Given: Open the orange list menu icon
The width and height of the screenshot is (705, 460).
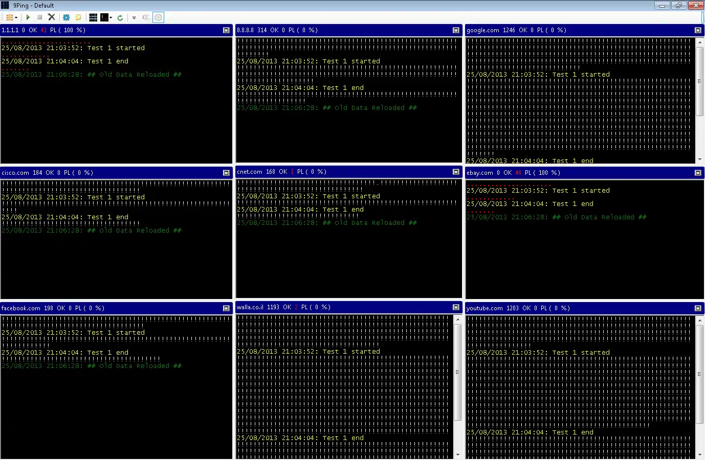Looking at the screenshot, I should (x=9, y=17).
